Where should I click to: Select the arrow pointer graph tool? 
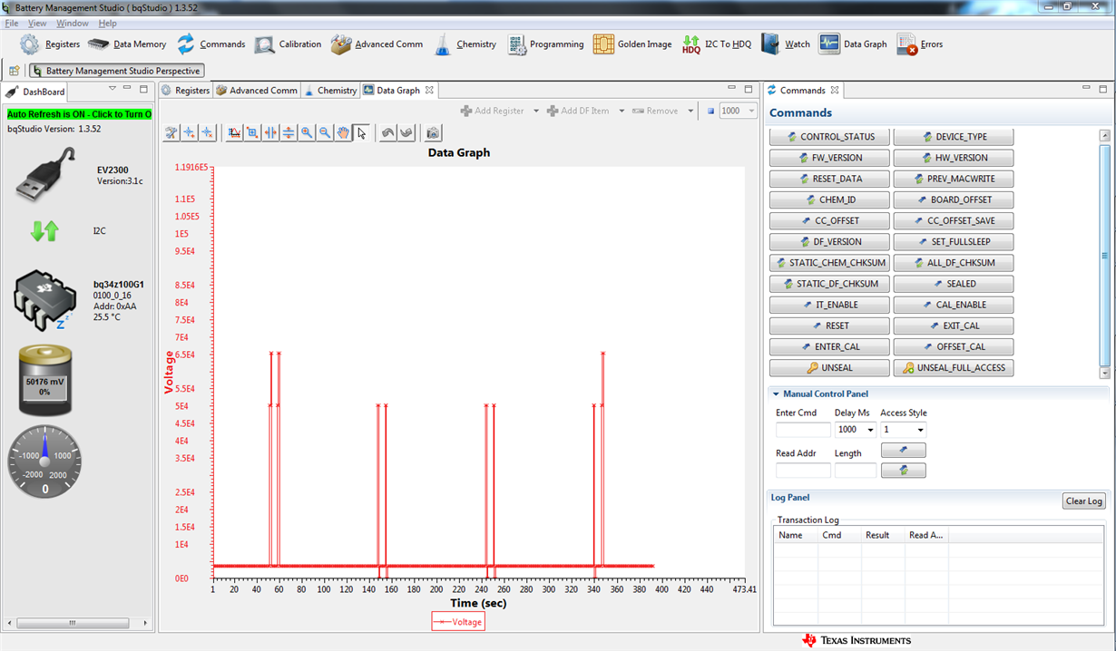[x=361, y=132]
